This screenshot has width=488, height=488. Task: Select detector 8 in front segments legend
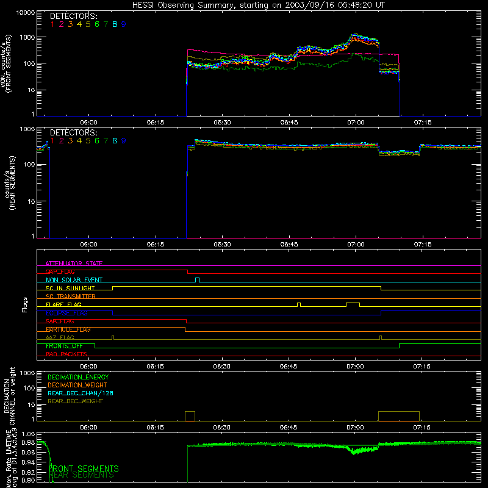(x=115, y=24)
